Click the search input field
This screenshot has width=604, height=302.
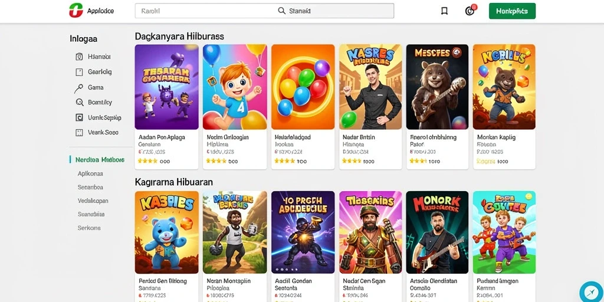tap(264, 11)
